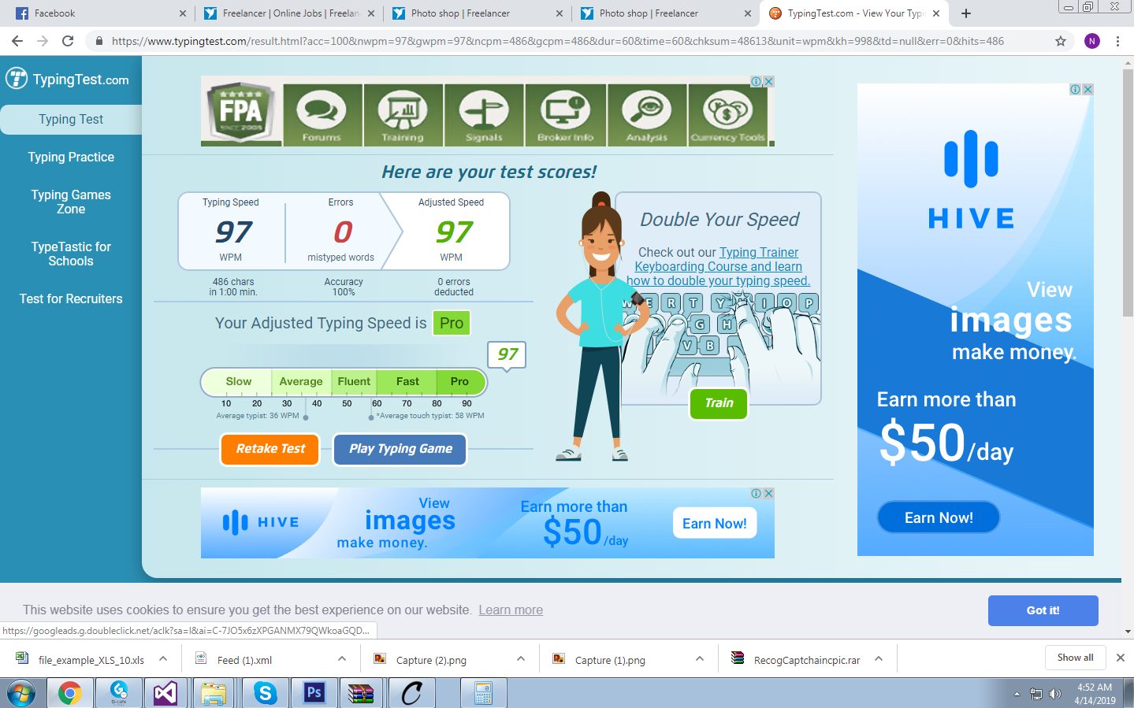Open the FPA Forums ad icon
The height and width of the screenshot is (708, 1134).
[322, 114]
